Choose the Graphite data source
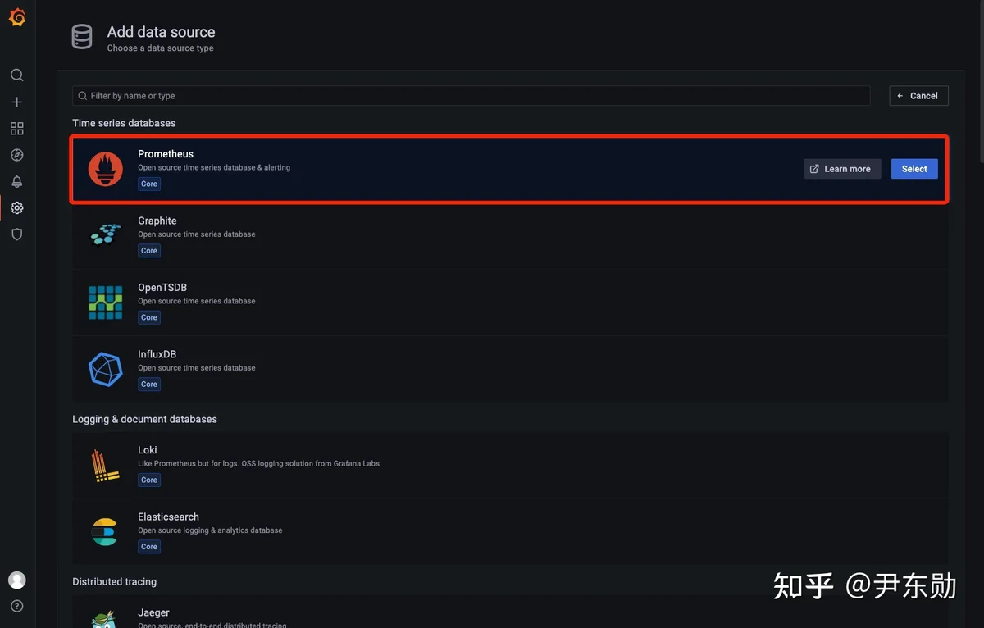984x628 pixels. point(510,235)
